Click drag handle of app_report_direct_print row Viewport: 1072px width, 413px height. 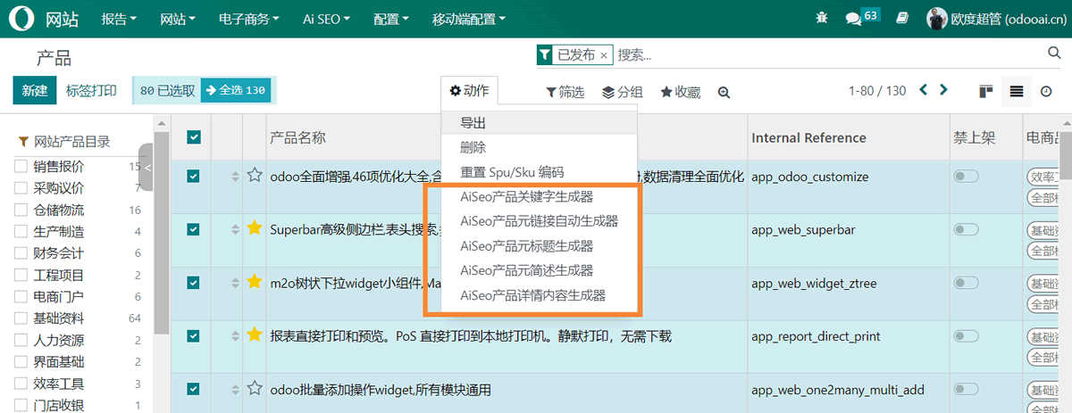(235, 336)
